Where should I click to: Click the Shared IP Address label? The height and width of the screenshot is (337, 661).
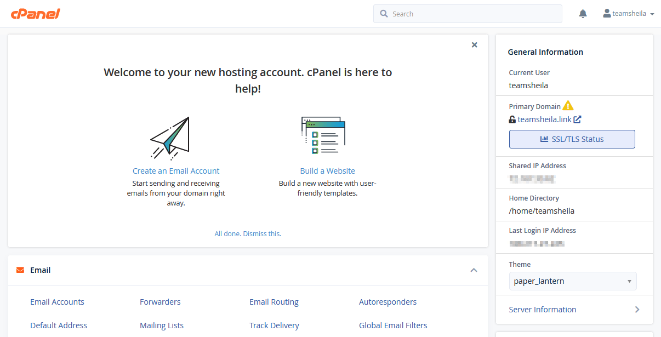(x=538, y=165)
